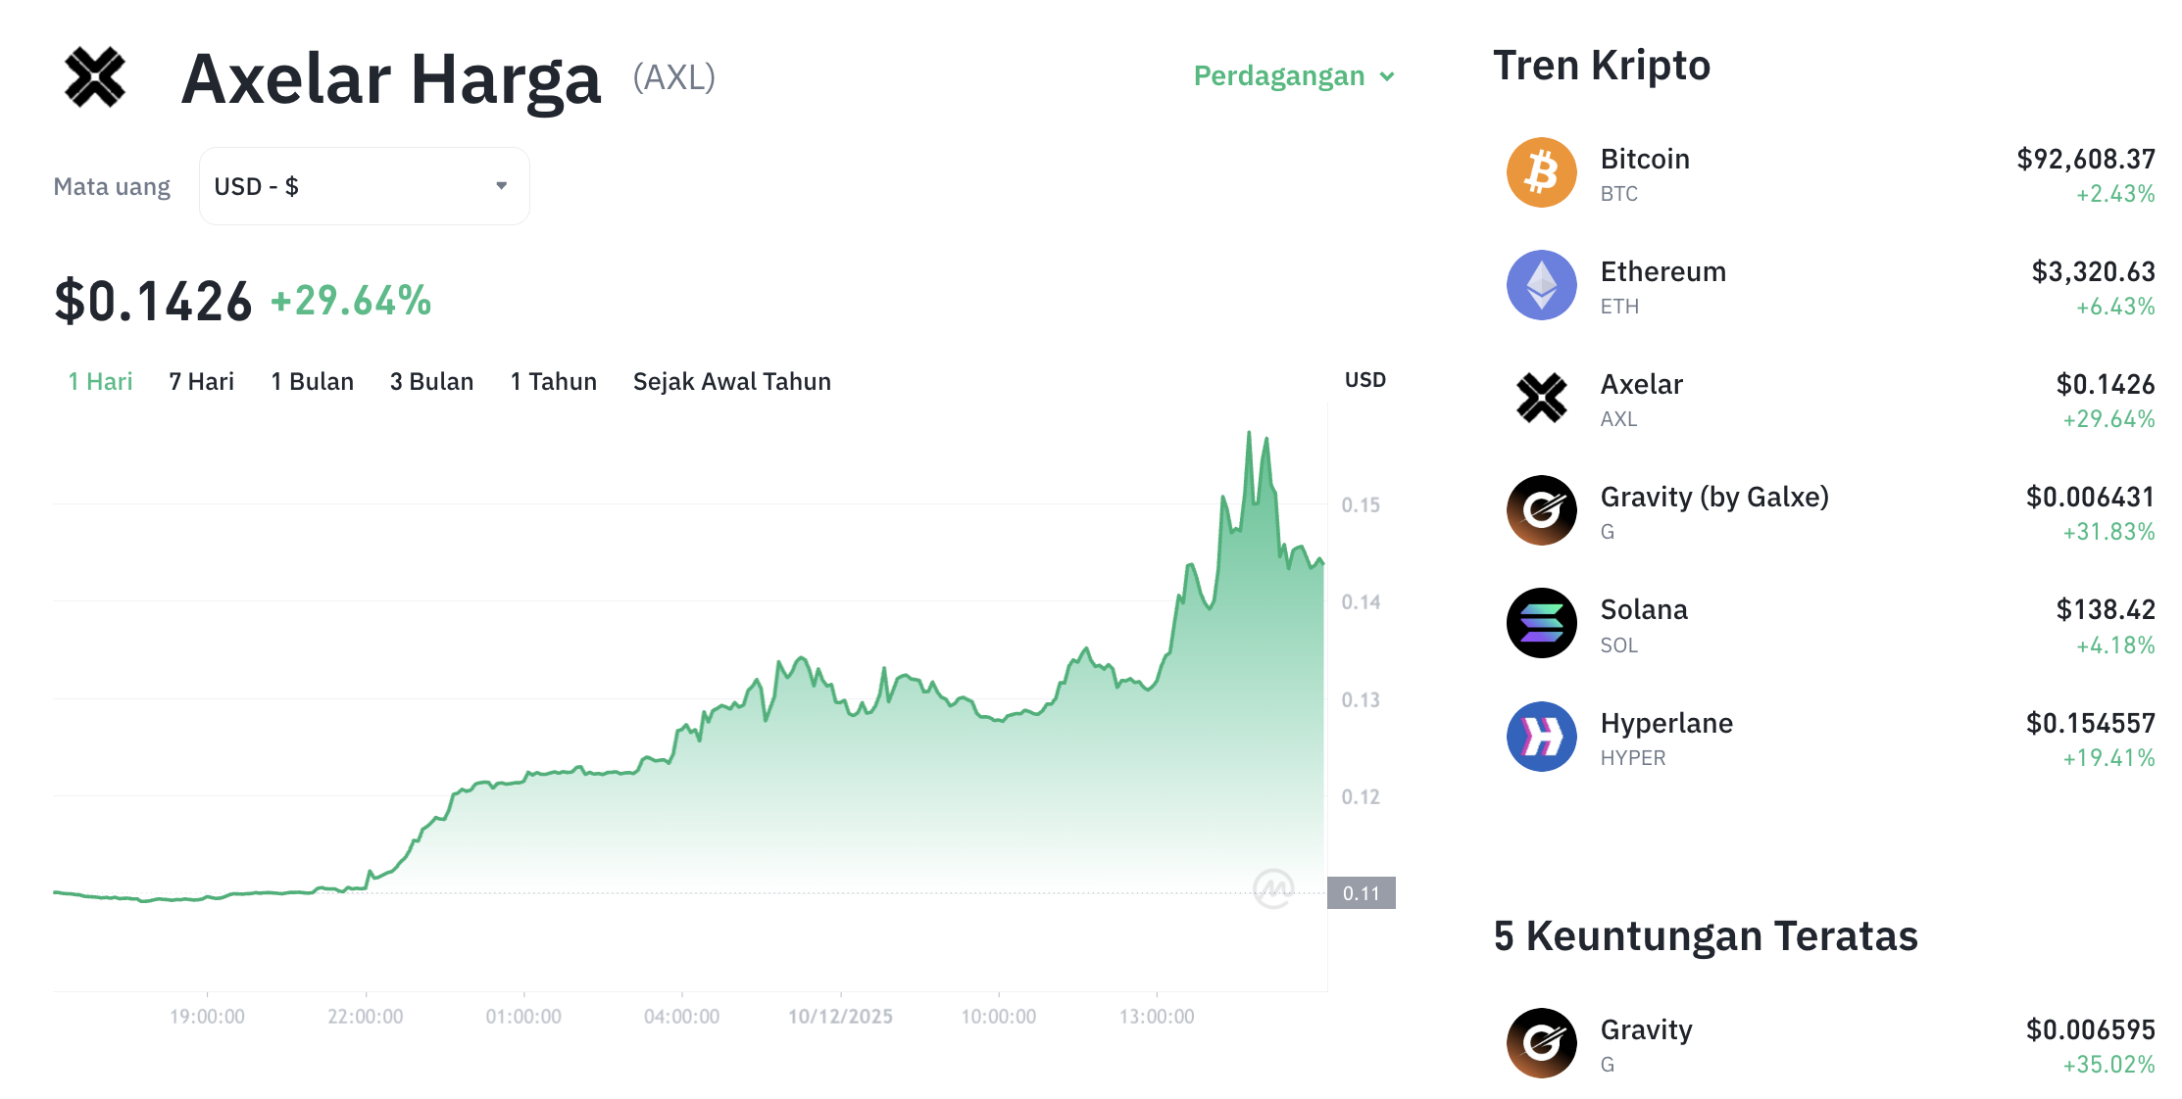Image resolution: width=2182 pixels, height=1099 pixels.
Task: Click the Hyperlane logo icon
Action: point(1541,737)
